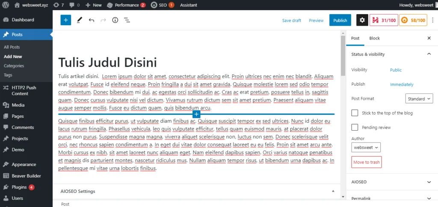This screenshot has height=207, width=438.
Task: Expand the Permalink panel
Action: tap(392, 198)
